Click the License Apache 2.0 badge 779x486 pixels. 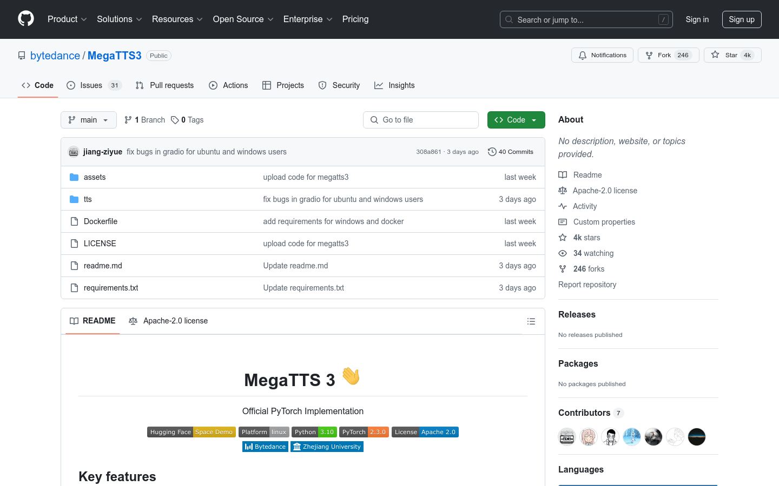tap(425, 432)
